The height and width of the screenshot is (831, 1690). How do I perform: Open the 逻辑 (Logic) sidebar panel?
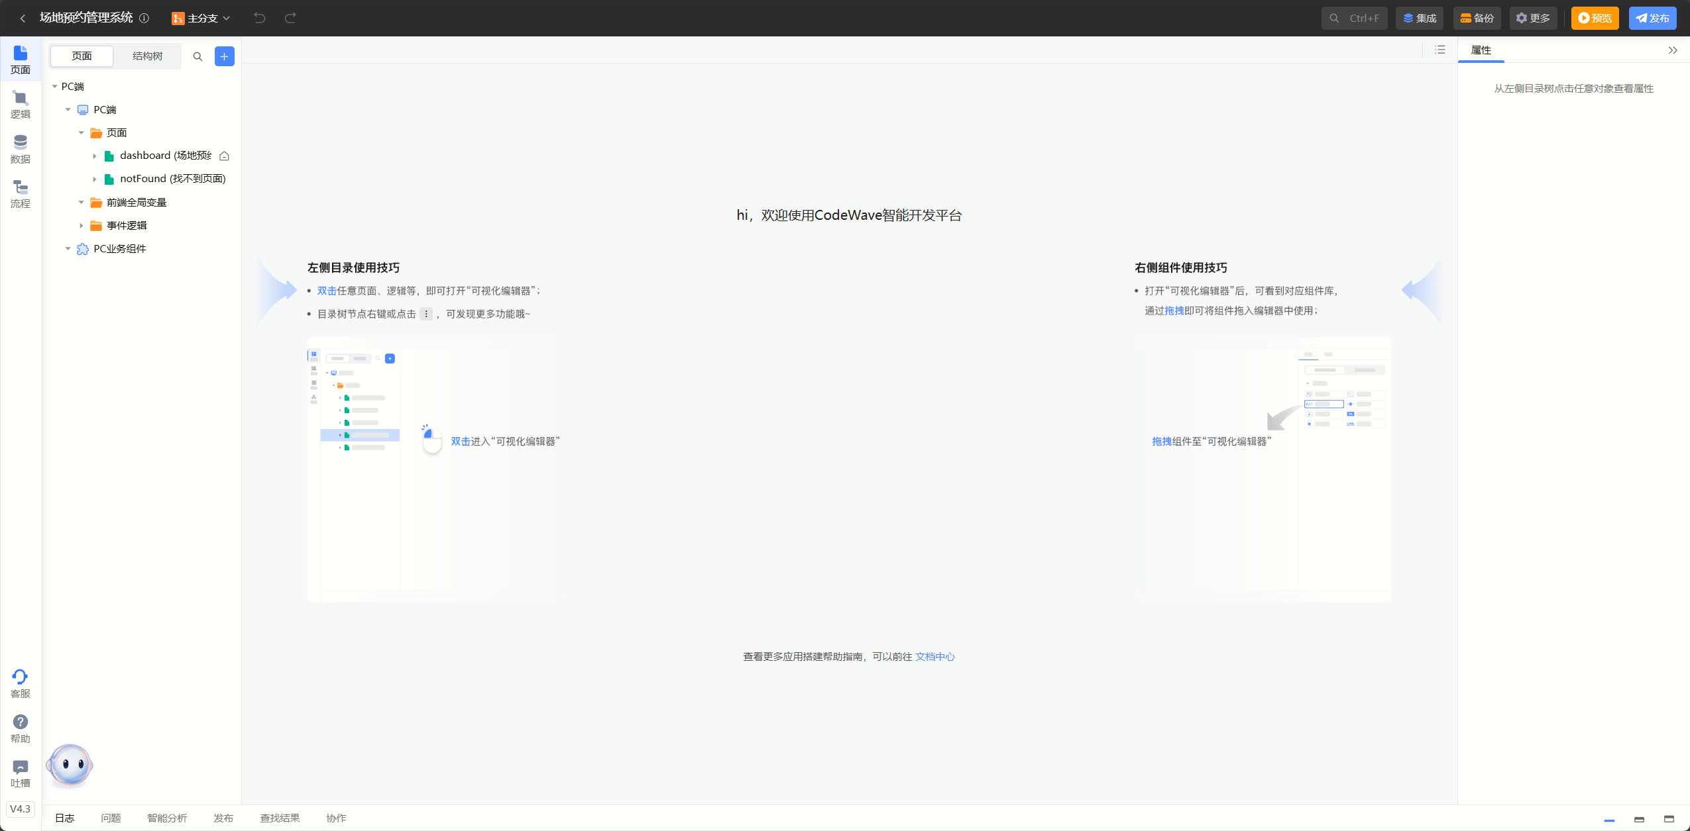pyautogui.click(x=20, y=105)
